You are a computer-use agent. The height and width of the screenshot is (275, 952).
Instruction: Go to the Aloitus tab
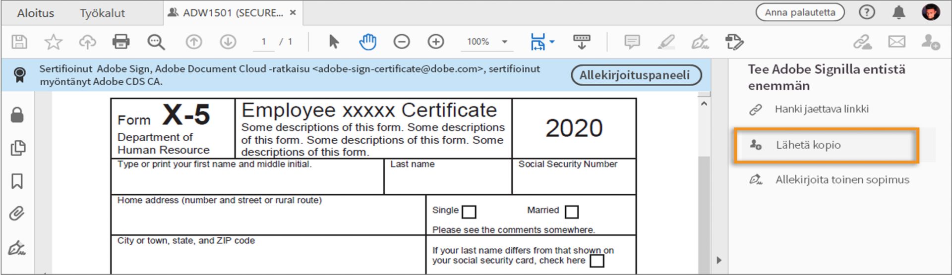click(x=36, y=13)
